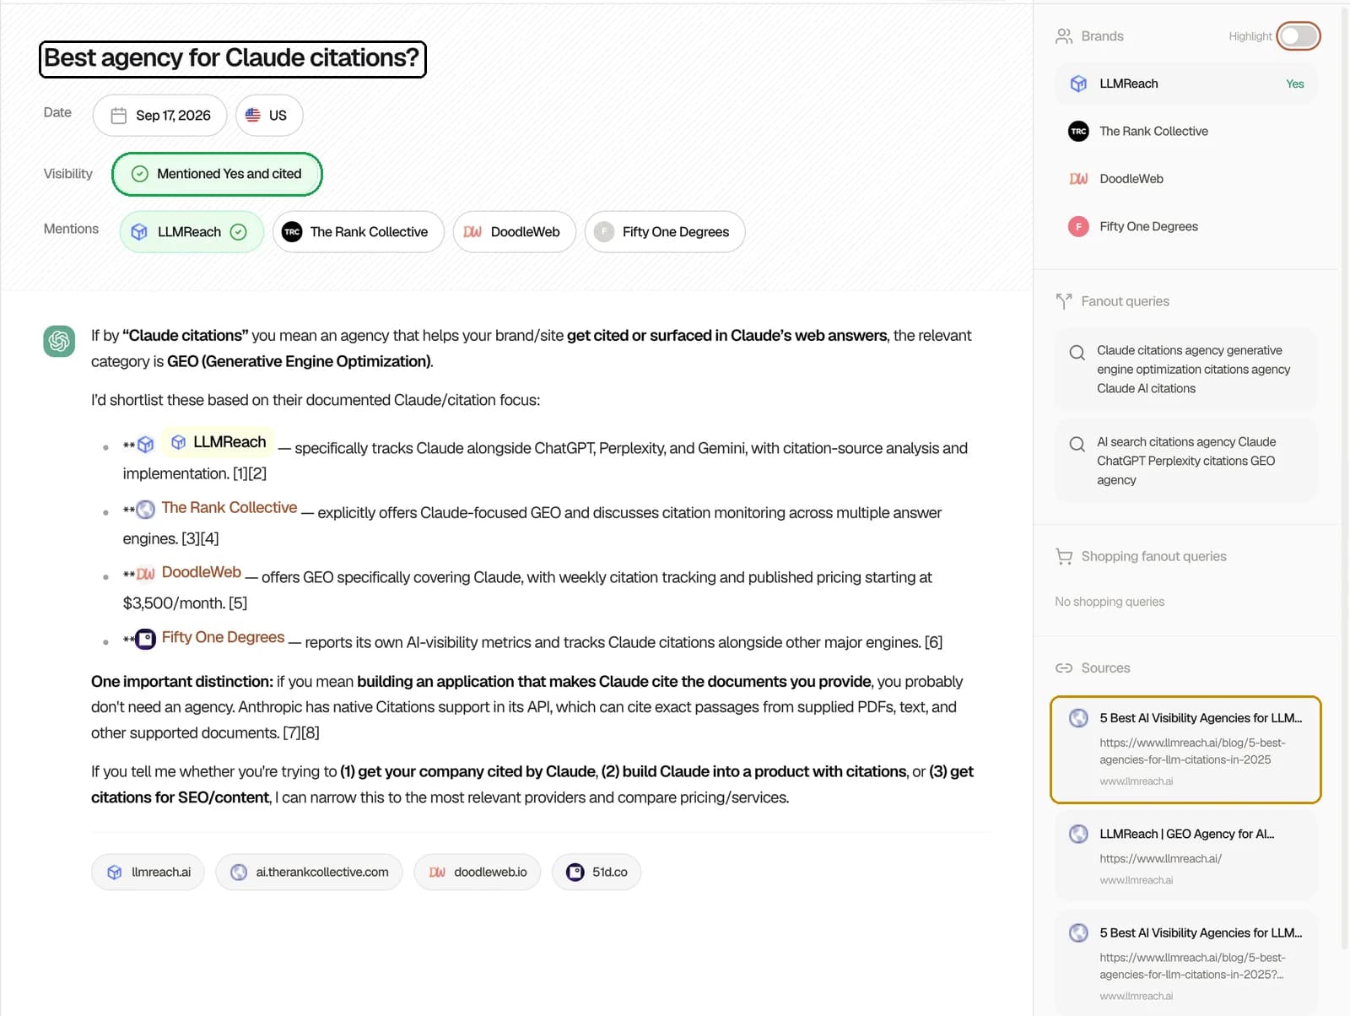This screenshot has width=1350, height=1016.
Task: Click search icon of AI search citations query
Action: click(x=1077, y=444)
